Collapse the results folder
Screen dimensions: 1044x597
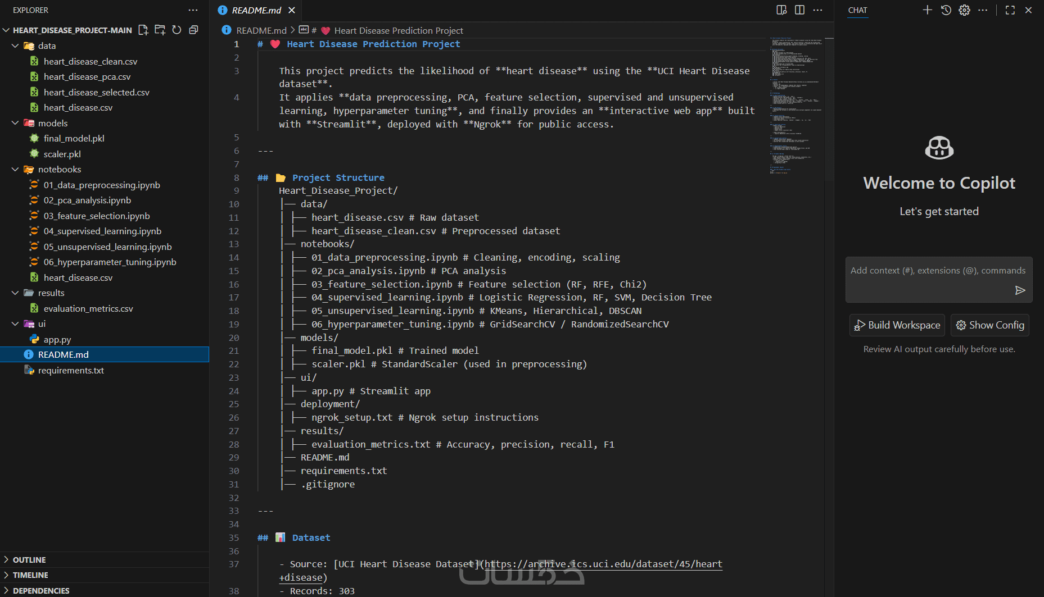click(15, 293)
